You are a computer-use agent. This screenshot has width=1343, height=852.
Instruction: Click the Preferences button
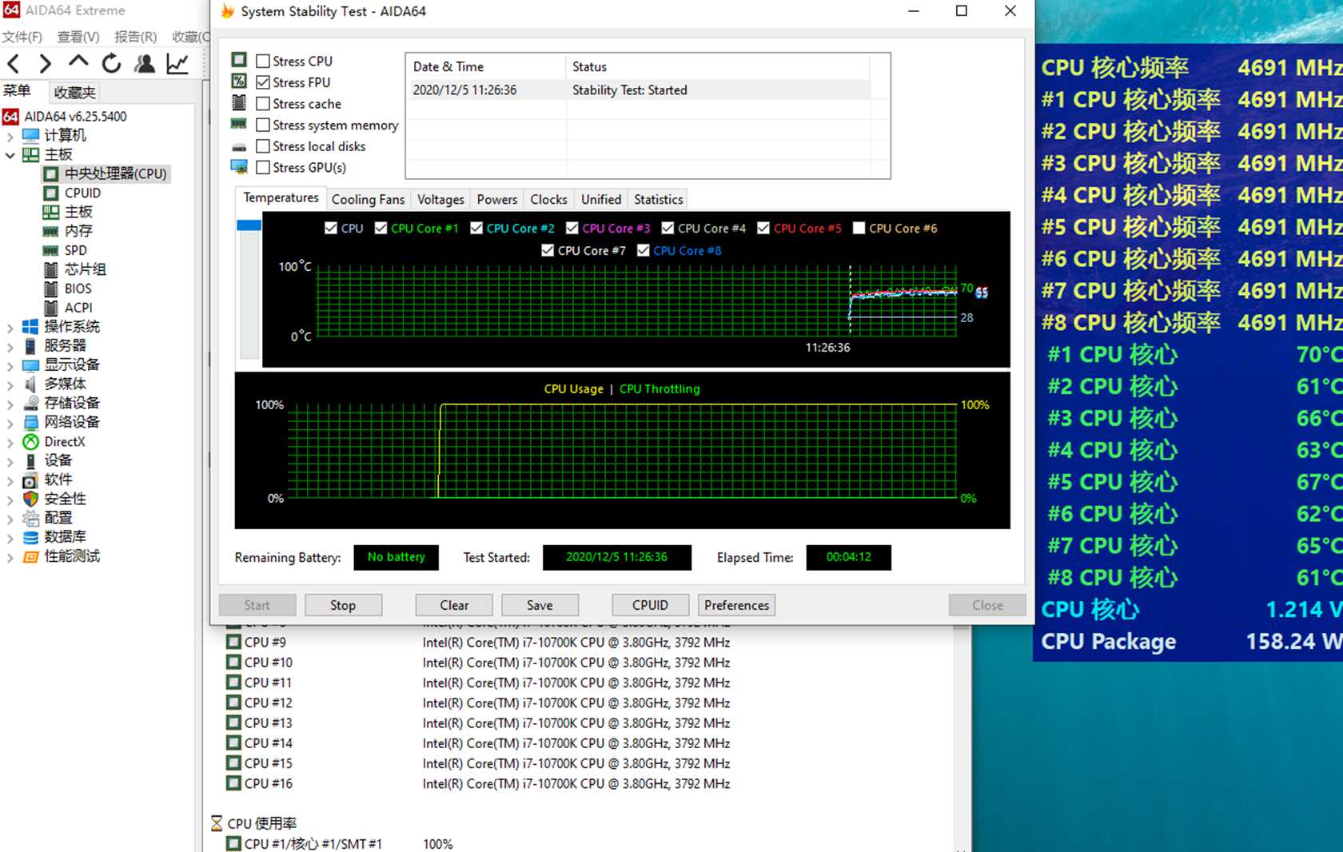[736, 605]
